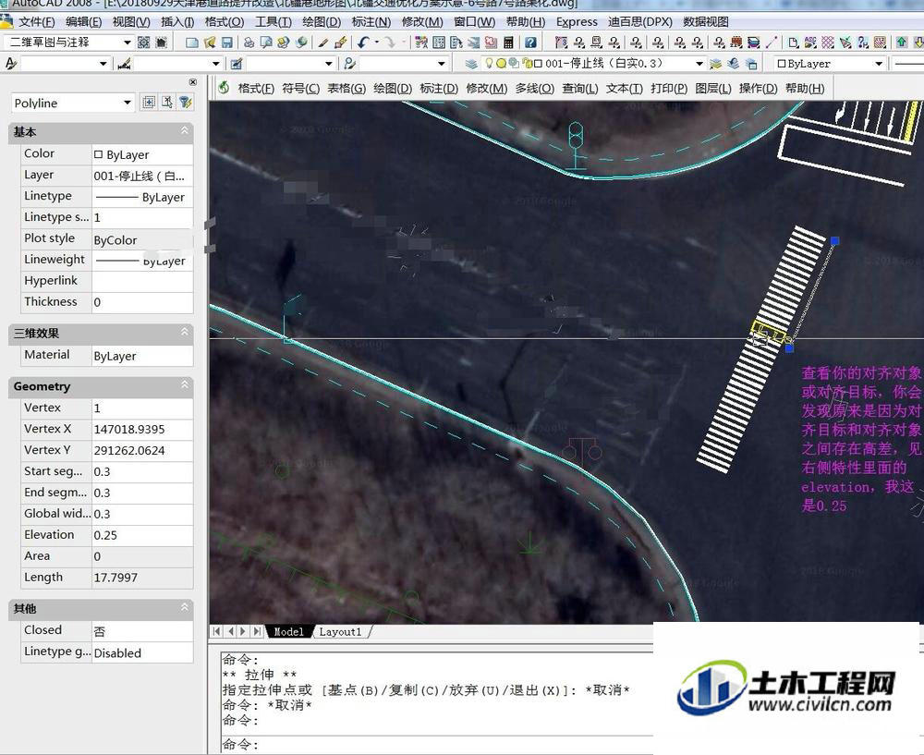Toggle layer freeze sun icon
This screenshot has width=924, height=755.
coord(501,63)
